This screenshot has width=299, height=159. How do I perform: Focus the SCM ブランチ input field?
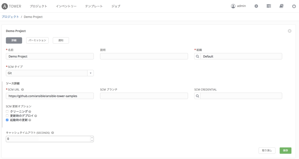coord(144,96)
